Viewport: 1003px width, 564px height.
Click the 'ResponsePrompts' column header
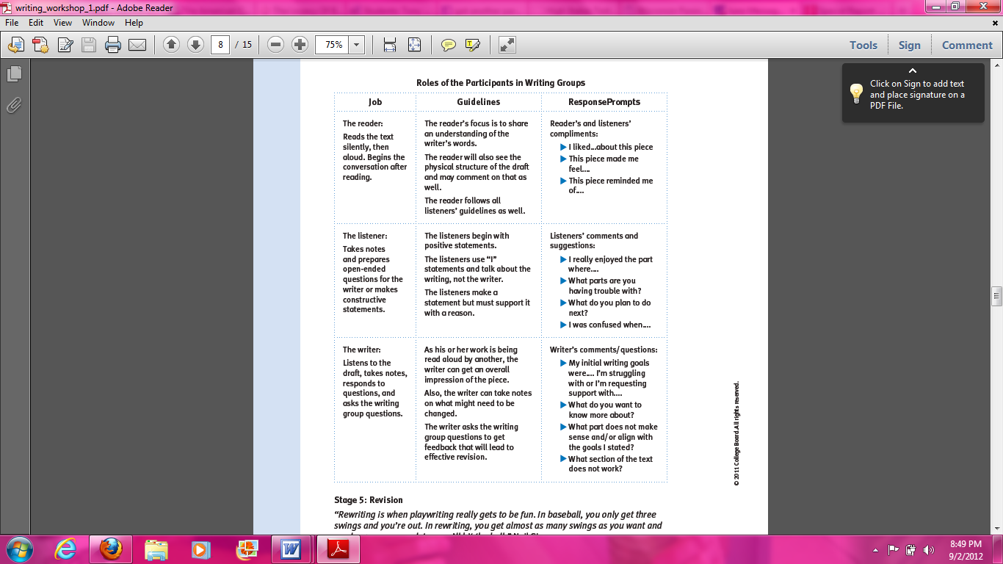(604, 102)
